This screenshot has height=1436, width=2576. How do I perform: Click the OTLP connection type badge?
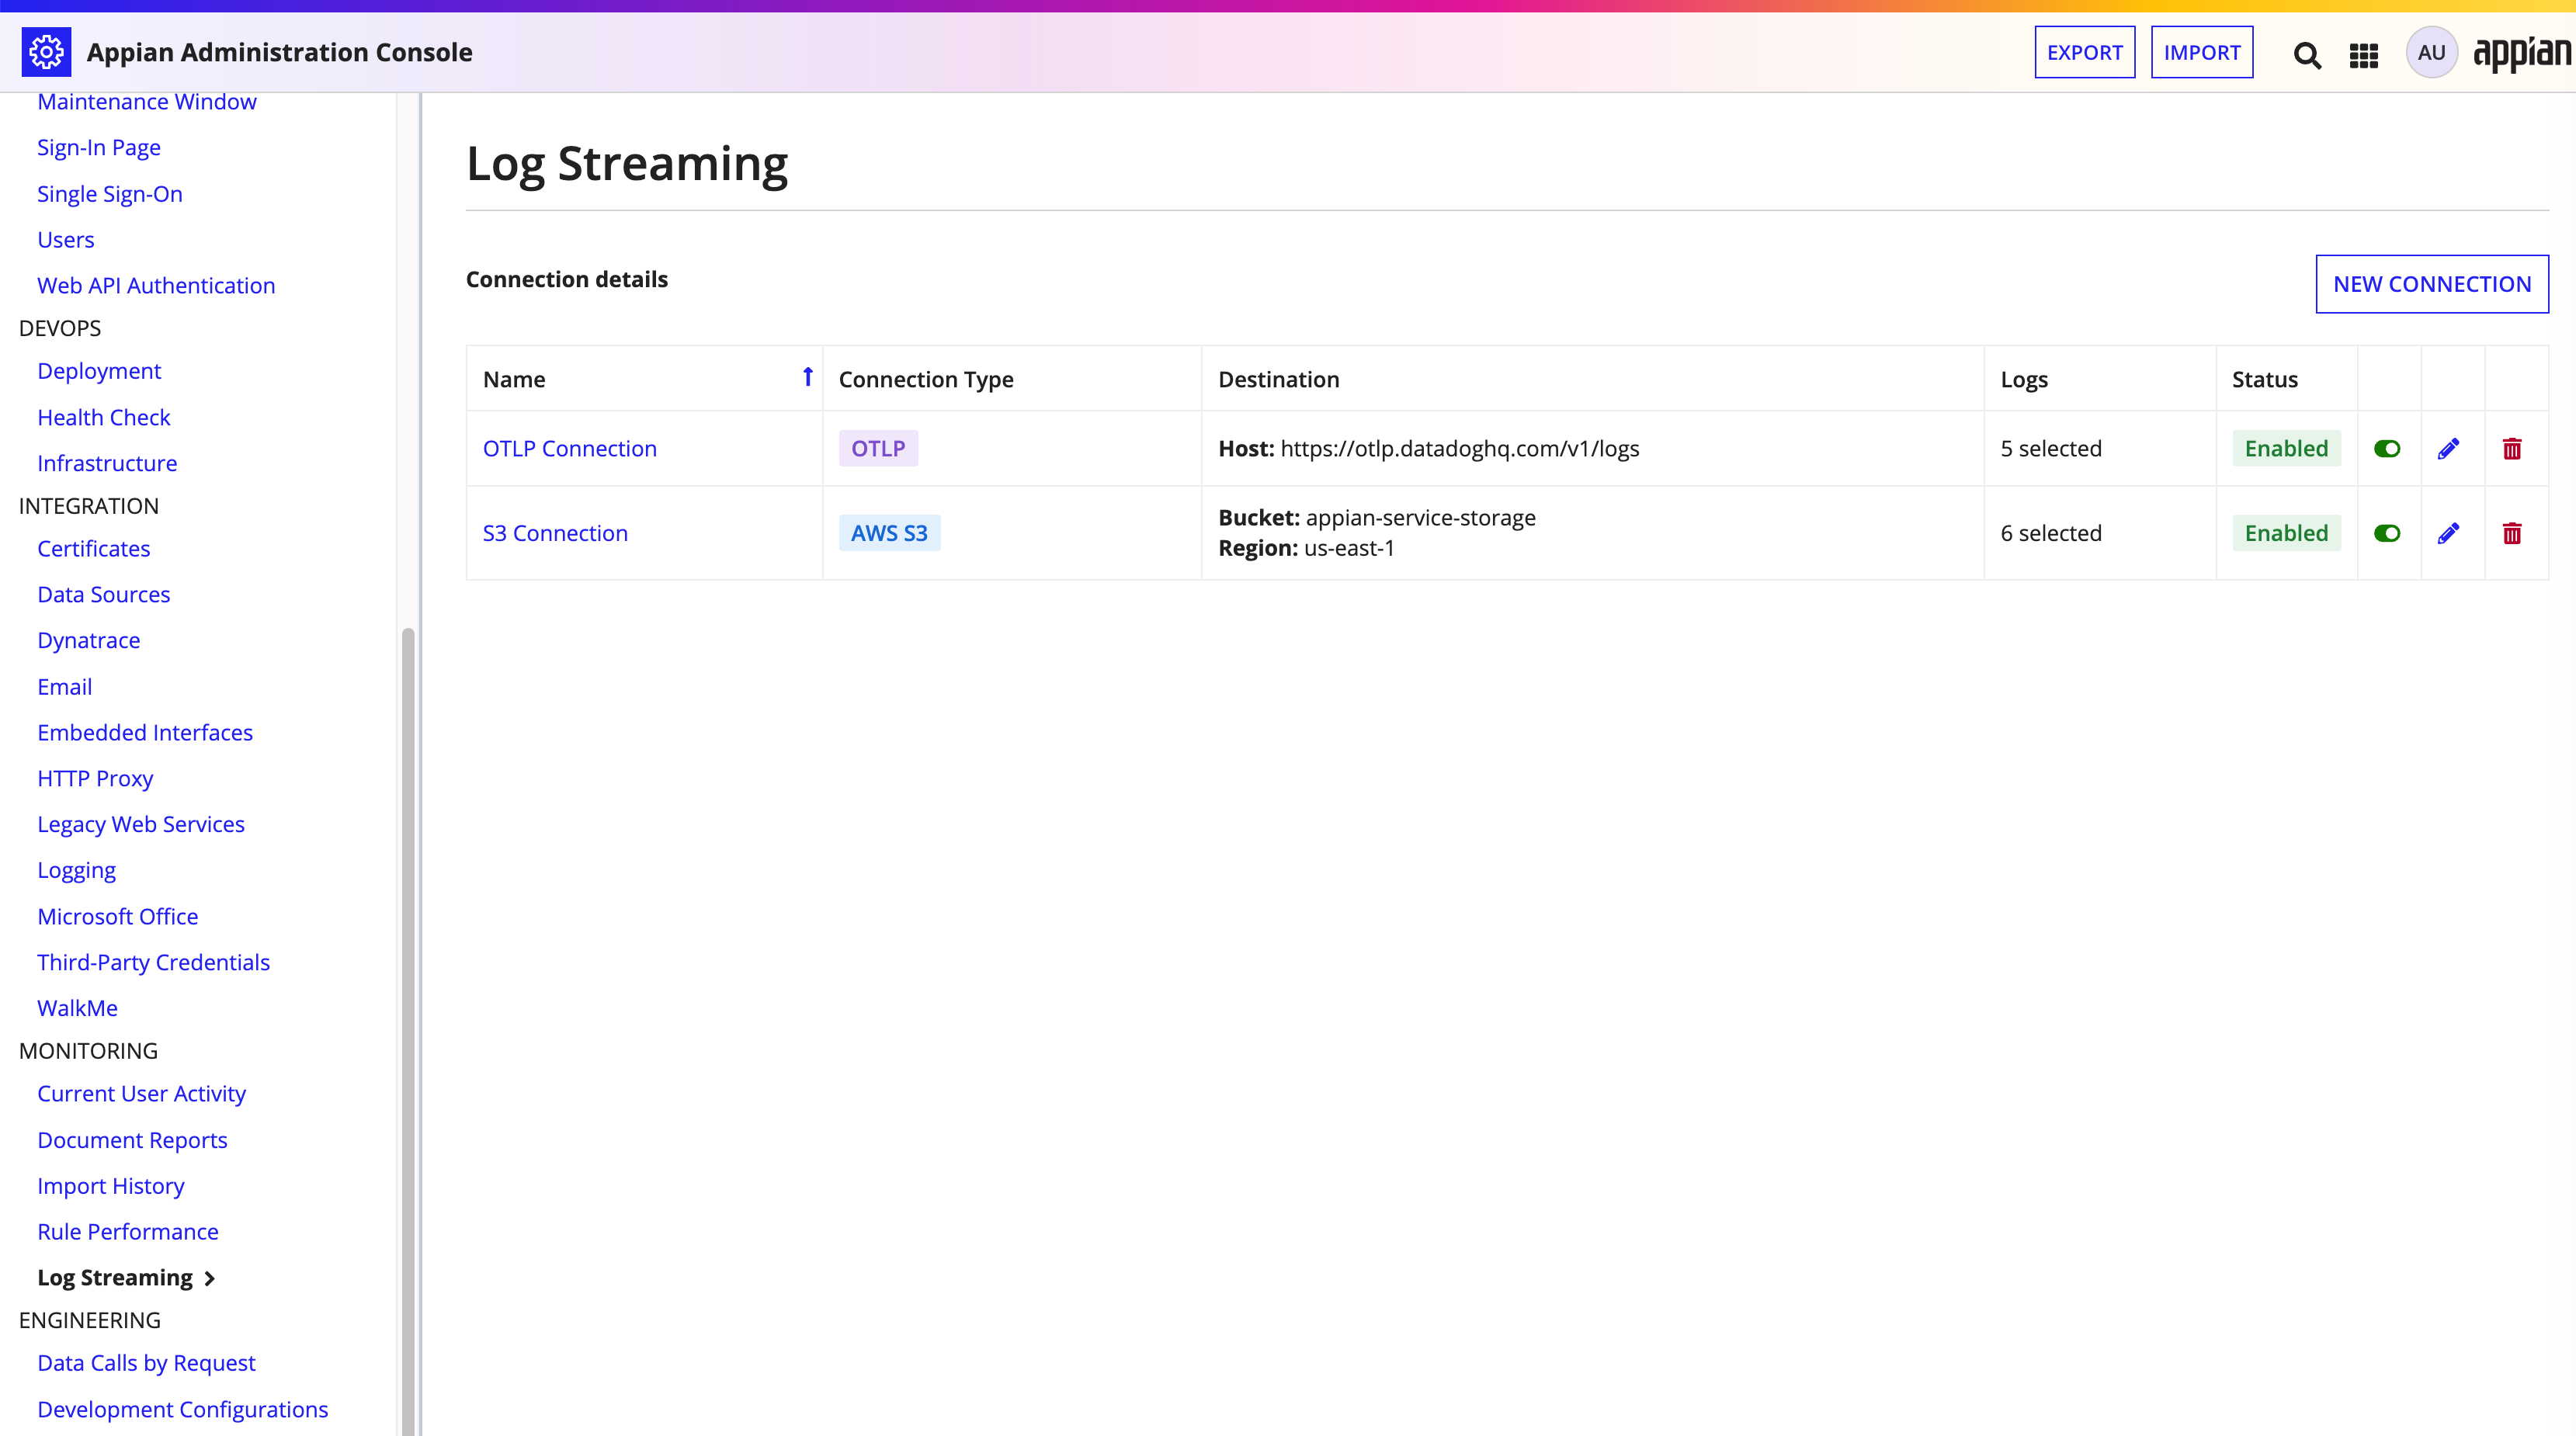point(878,449)
